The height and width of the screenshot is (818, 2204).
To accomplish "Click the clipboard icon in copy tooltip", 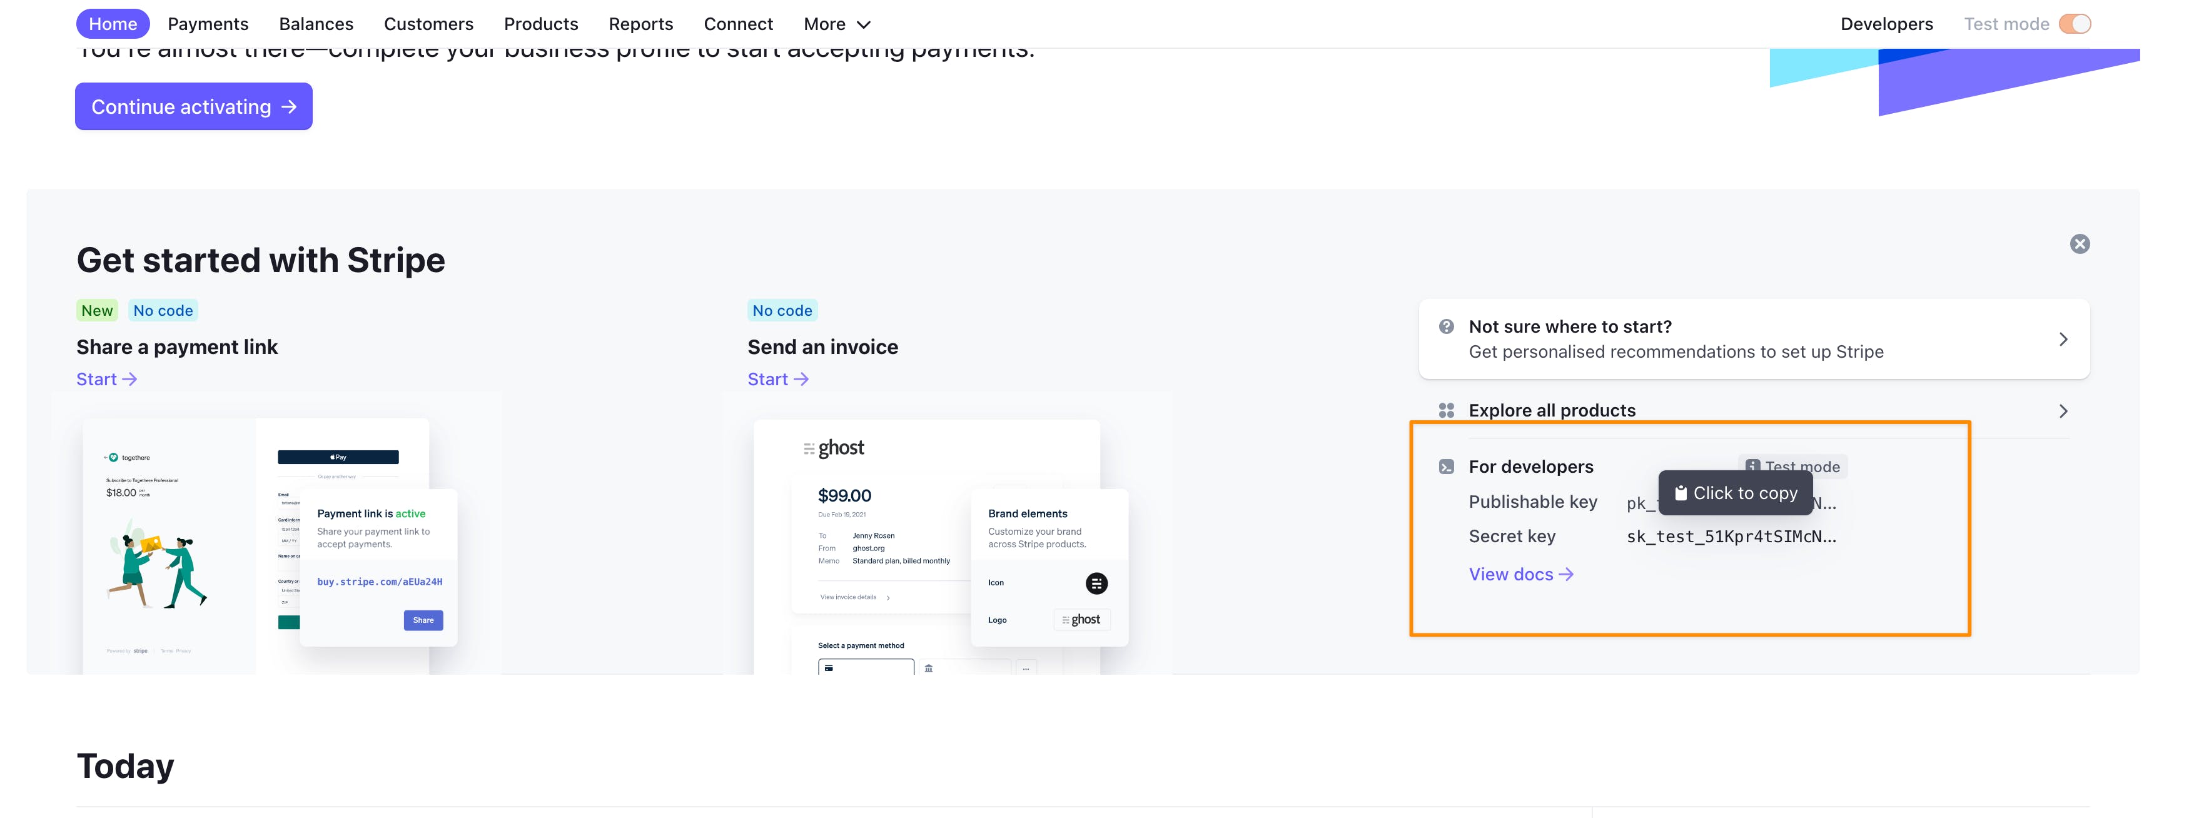I will (x=1679, y=493).
